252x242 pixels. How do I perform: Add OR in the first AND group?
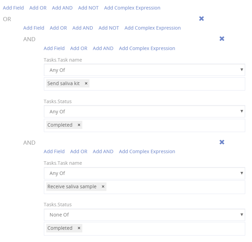[x=79, y=48]
